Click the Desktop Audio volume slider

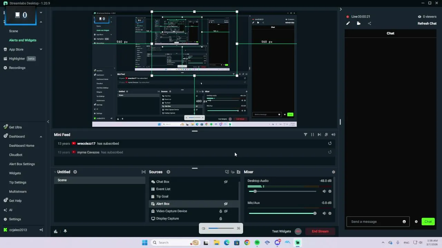click(282, 191)
